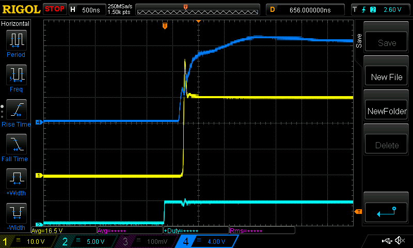The height and width of the screenshot is (248, 413).
Task: Click the USB status icon
Action: (x=387, y=241)
